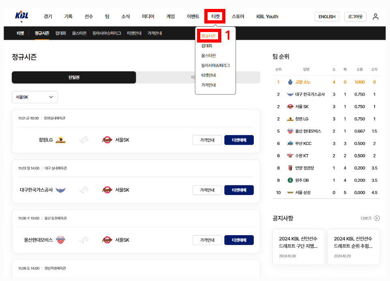
Task: Click 원주 DB logo in team ranking
Action: [290, 180]
